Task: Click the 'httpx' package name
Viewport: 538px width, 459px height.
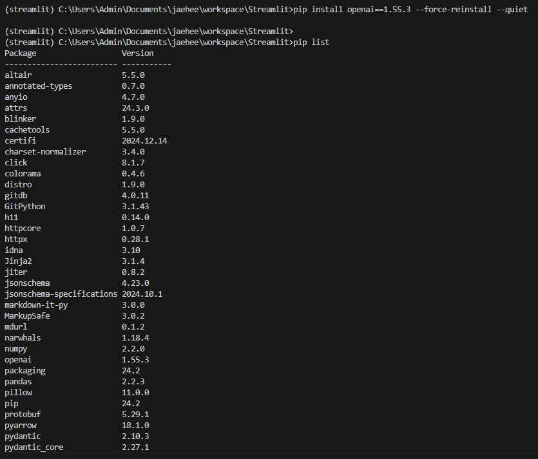Action: (15, 239)
